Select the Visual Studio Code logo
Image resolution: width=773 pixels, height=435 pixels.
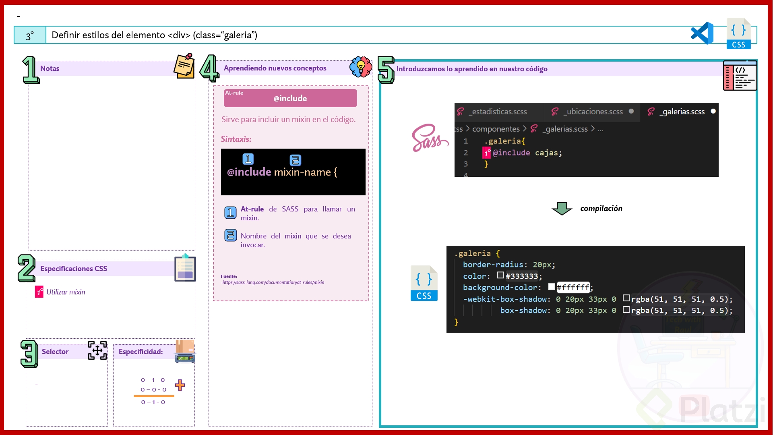tap(702, 33)
